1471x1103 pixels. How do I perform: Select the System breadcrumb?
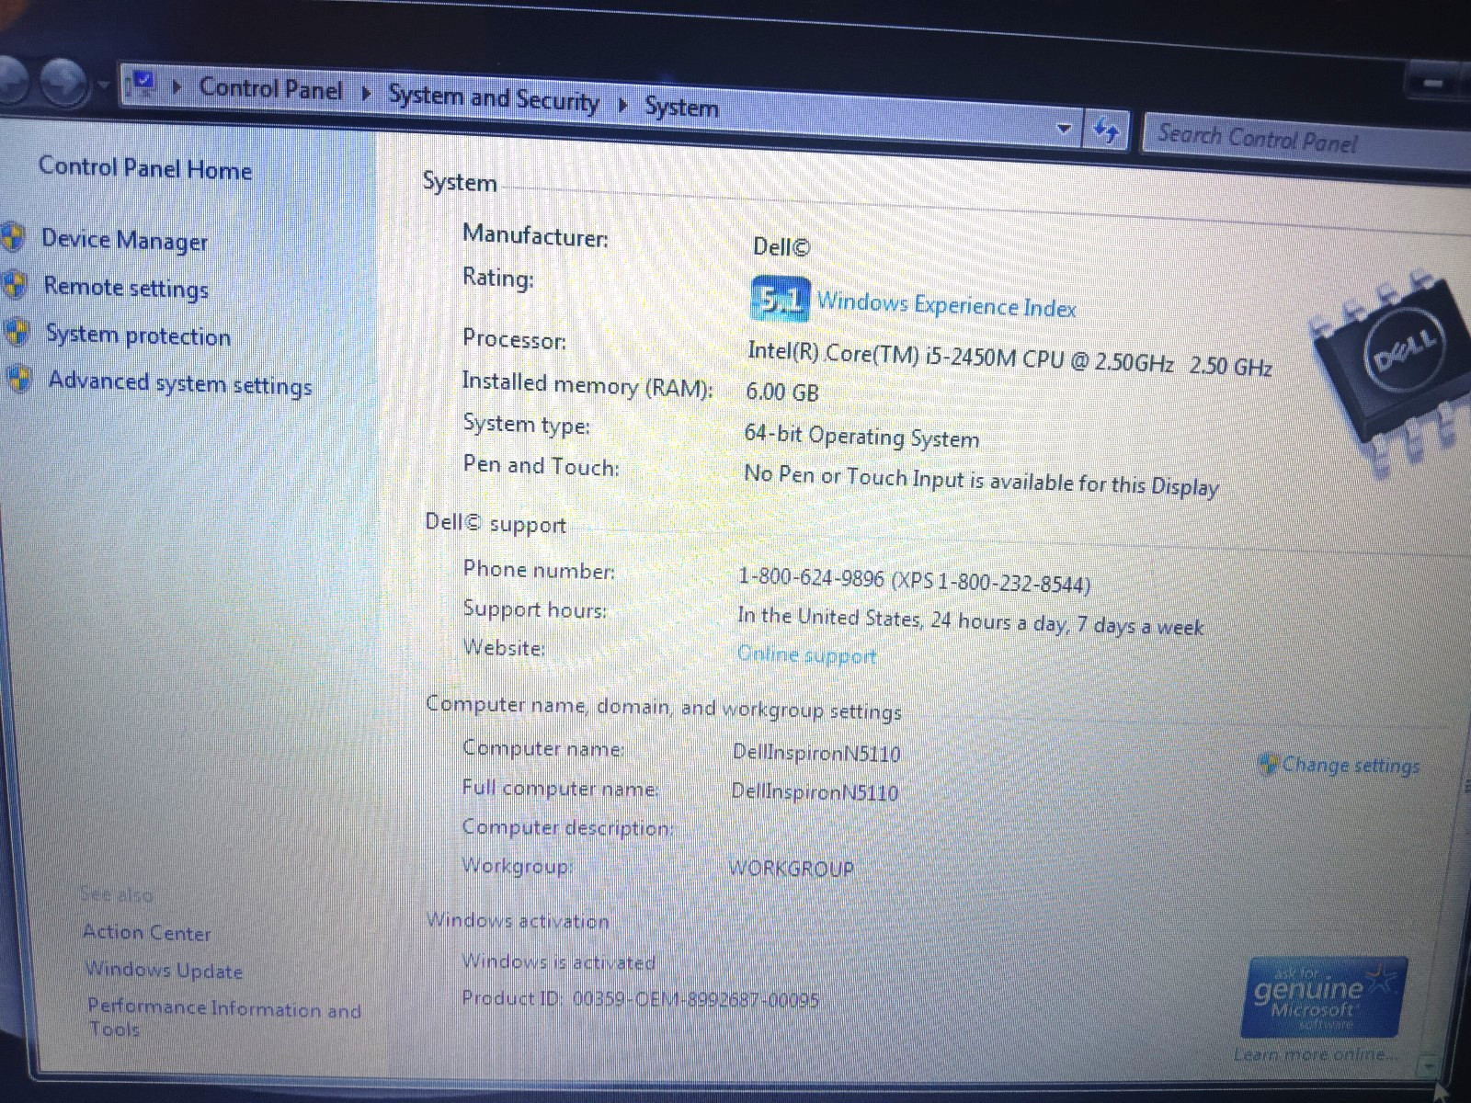[x=681, y=107]
